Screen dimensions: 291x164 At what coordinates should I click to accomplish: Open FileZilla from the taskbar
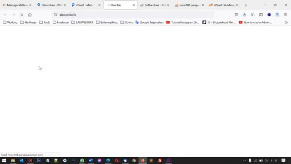[x=160, y=160]
